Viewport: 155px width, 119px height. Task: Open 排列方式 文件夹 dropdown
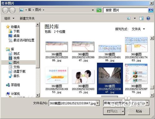click(x=138, y=29)
